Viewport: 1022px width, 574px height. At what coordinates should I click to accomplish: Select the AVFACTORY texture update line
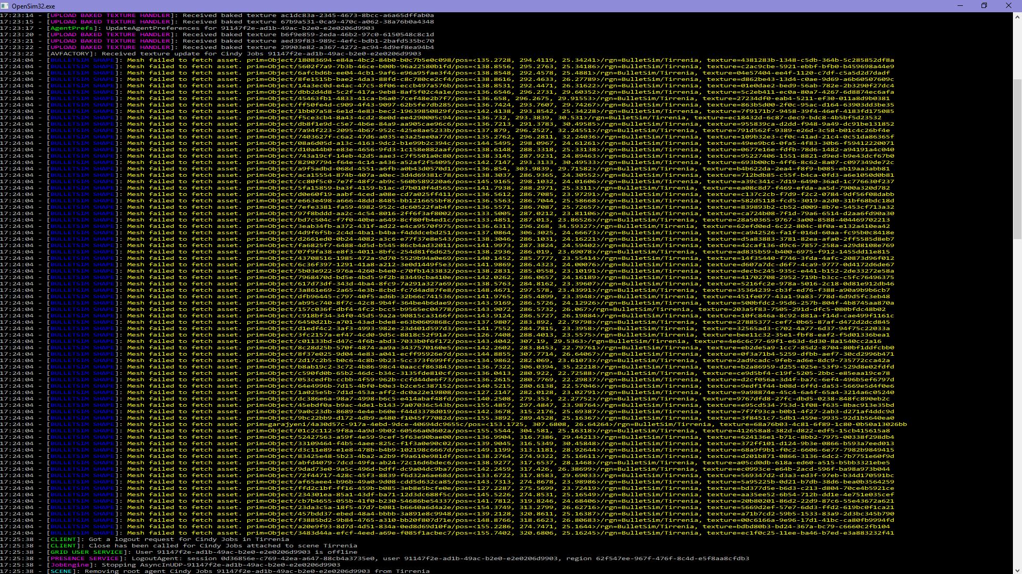(x=234, y=54)
